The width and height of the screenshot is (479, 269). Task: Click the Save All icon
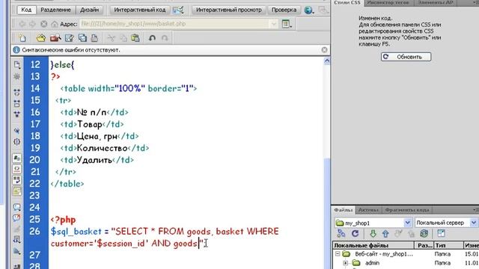coord(82,38)
